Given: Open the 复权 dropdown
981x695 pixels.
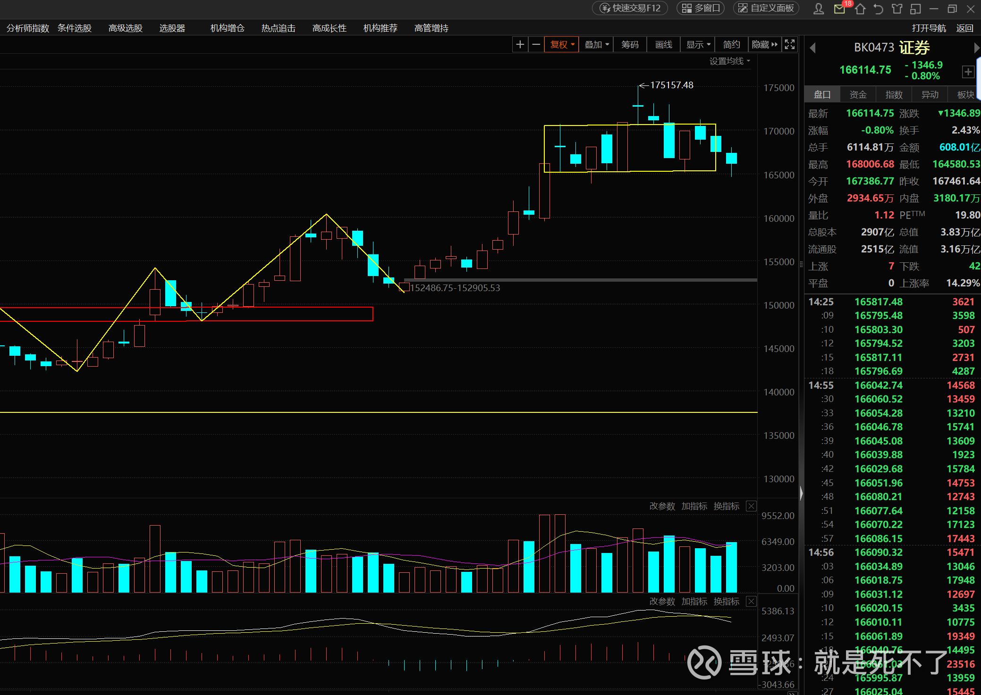Looking at the screenshot, I should 562,44.
